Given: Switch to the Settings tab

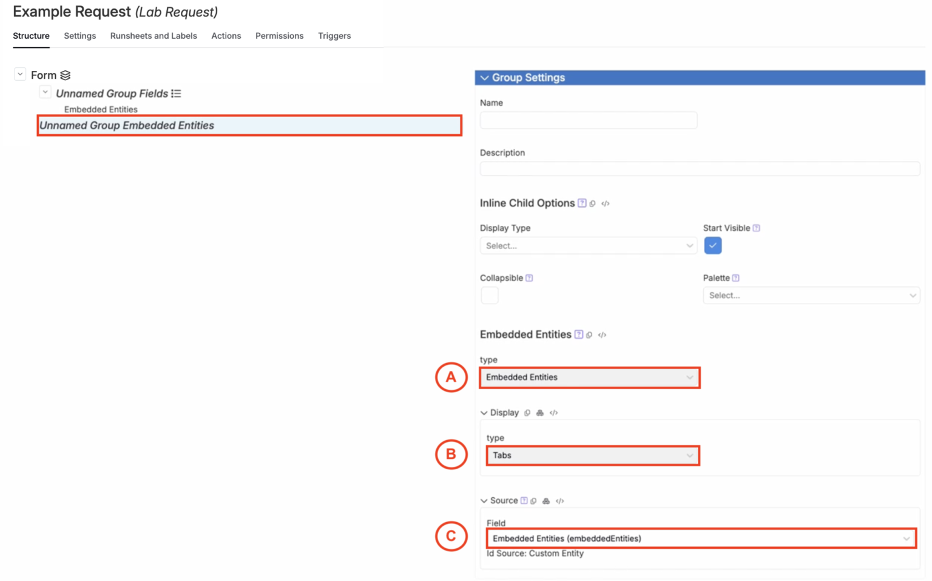Looking at the screenshot, I should pos(80,36).
